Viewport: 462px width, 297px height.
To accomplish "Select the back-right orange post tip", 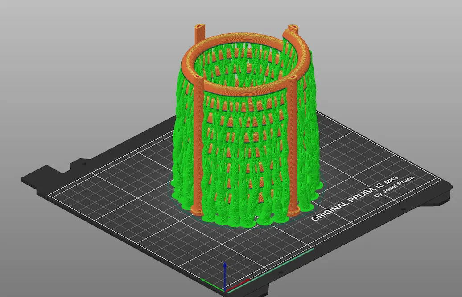I will coord(293,29).
